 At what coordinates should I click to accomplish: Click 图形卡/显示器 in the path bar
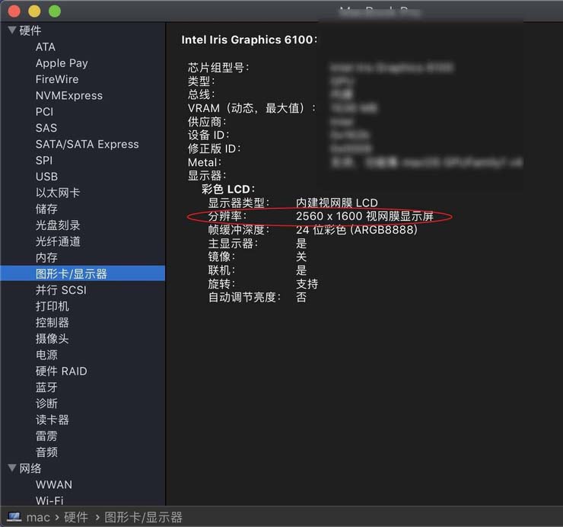[144, 517]
